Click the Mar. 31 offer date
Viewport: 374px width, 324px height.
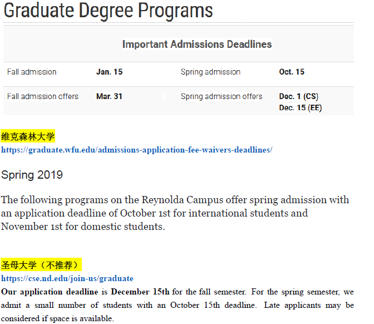click(109, 96)
